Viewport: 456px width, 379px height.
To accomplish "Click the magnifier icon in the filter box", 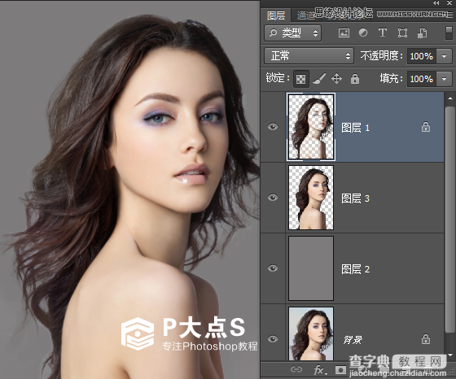I will point(273,33).
